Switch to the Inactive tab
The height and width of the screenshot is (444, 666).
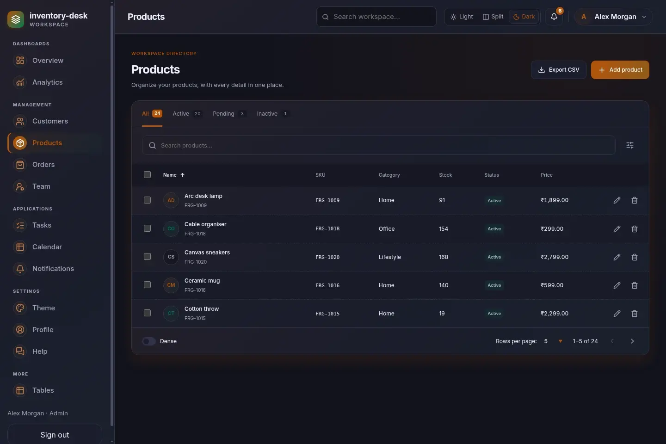pyautogui.click(x=273, y=114)
